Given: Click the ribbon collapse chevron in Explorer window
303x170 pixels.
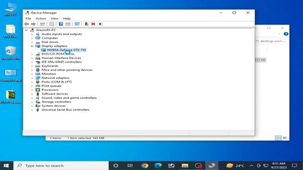Looking at the screenshot, I should (x=279, y=34).
